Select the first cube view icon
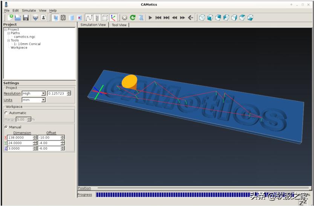 tap(202, 18)
